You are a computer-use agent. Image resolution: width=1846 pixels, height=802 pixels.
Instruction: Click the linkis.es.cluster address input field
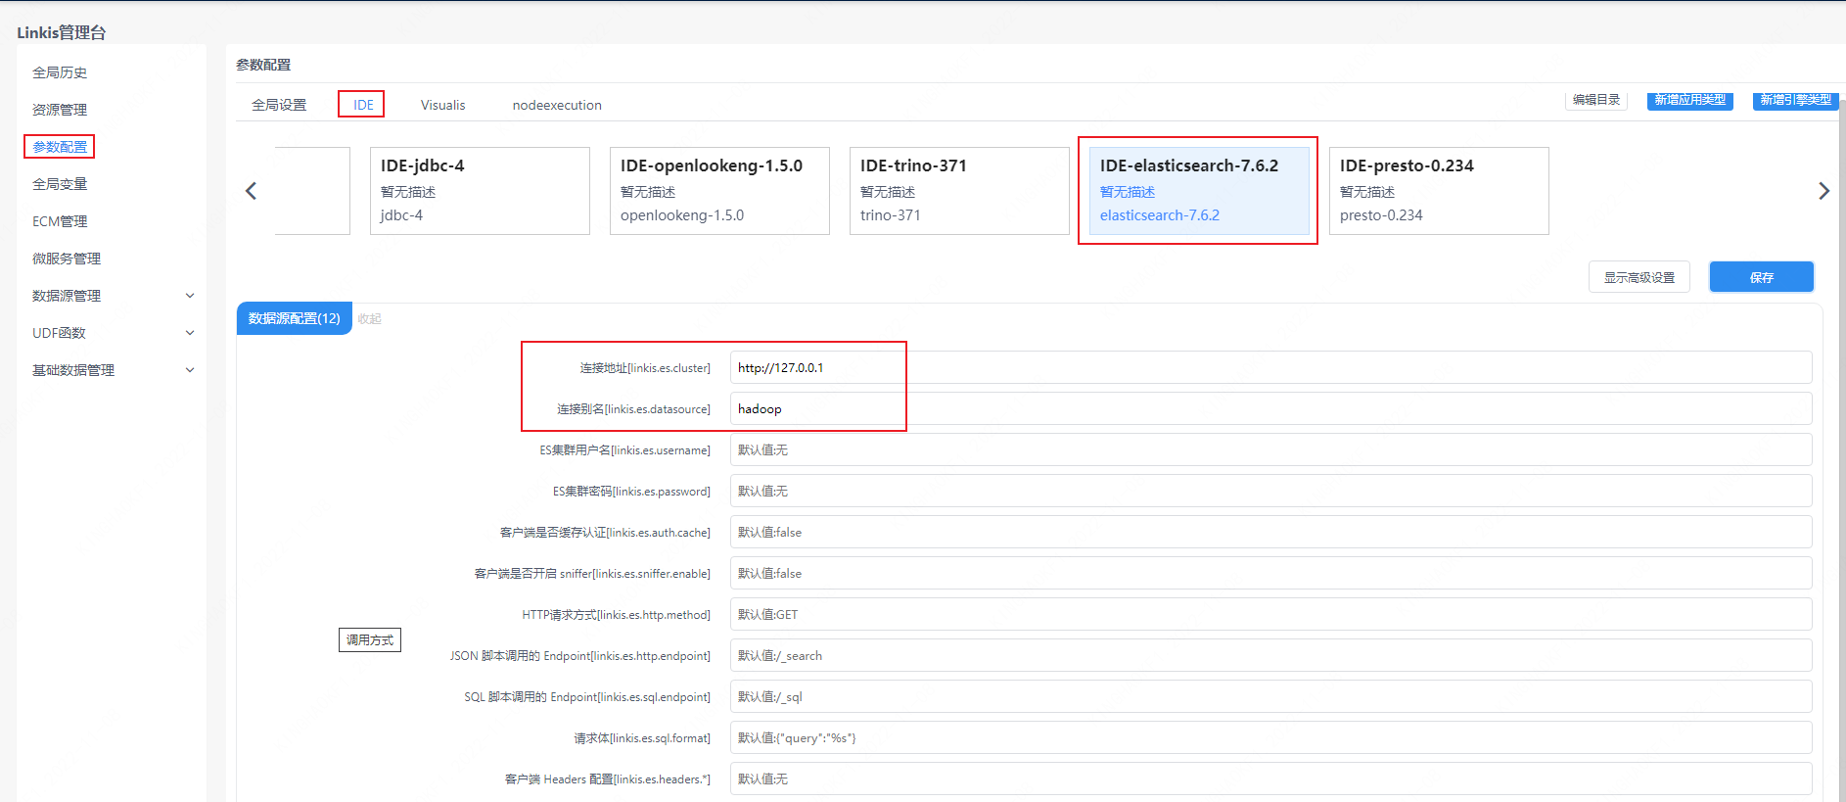1269,368
